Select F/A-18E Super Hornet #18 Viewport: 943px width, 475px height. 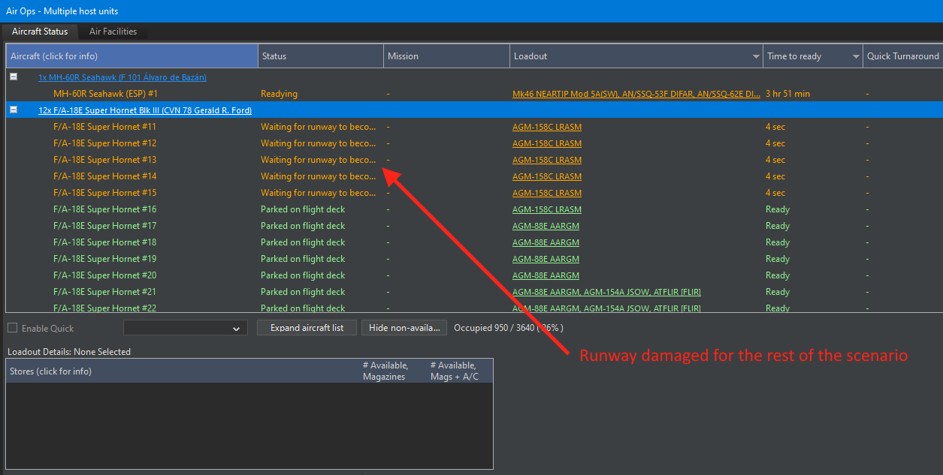[x=104, y=242]
